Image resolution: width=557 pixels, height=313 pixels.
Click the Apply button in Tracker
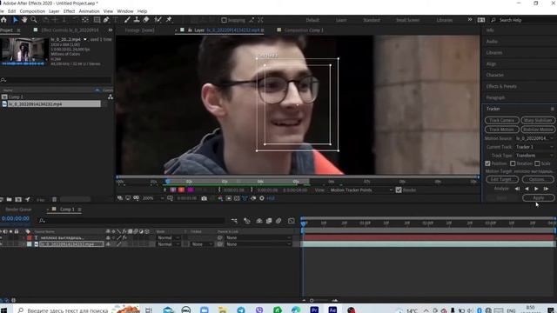coord(538,198)
